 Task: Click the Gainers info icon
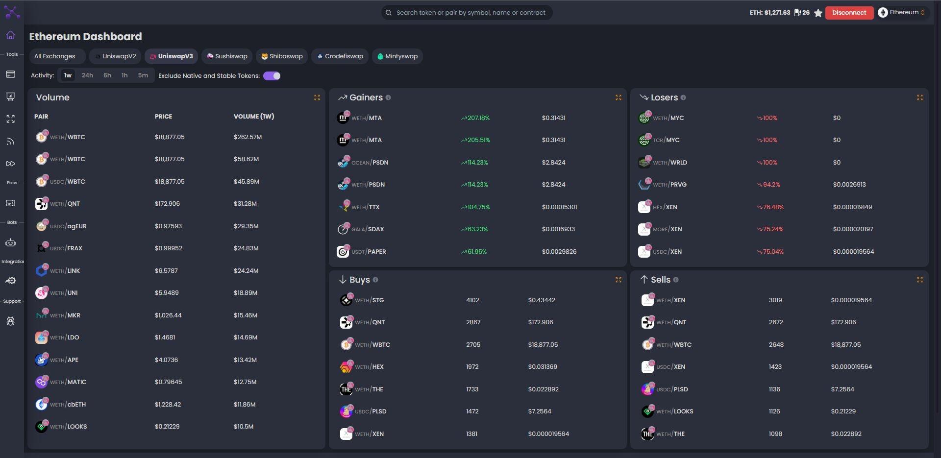[388, 98]
